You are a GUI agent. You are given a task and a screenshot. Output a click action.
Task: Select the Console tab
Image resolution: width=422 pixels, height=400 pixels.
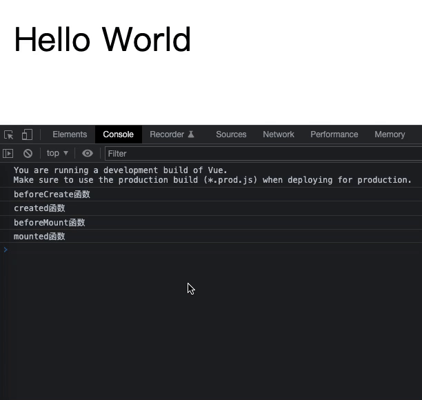[118, 134]
